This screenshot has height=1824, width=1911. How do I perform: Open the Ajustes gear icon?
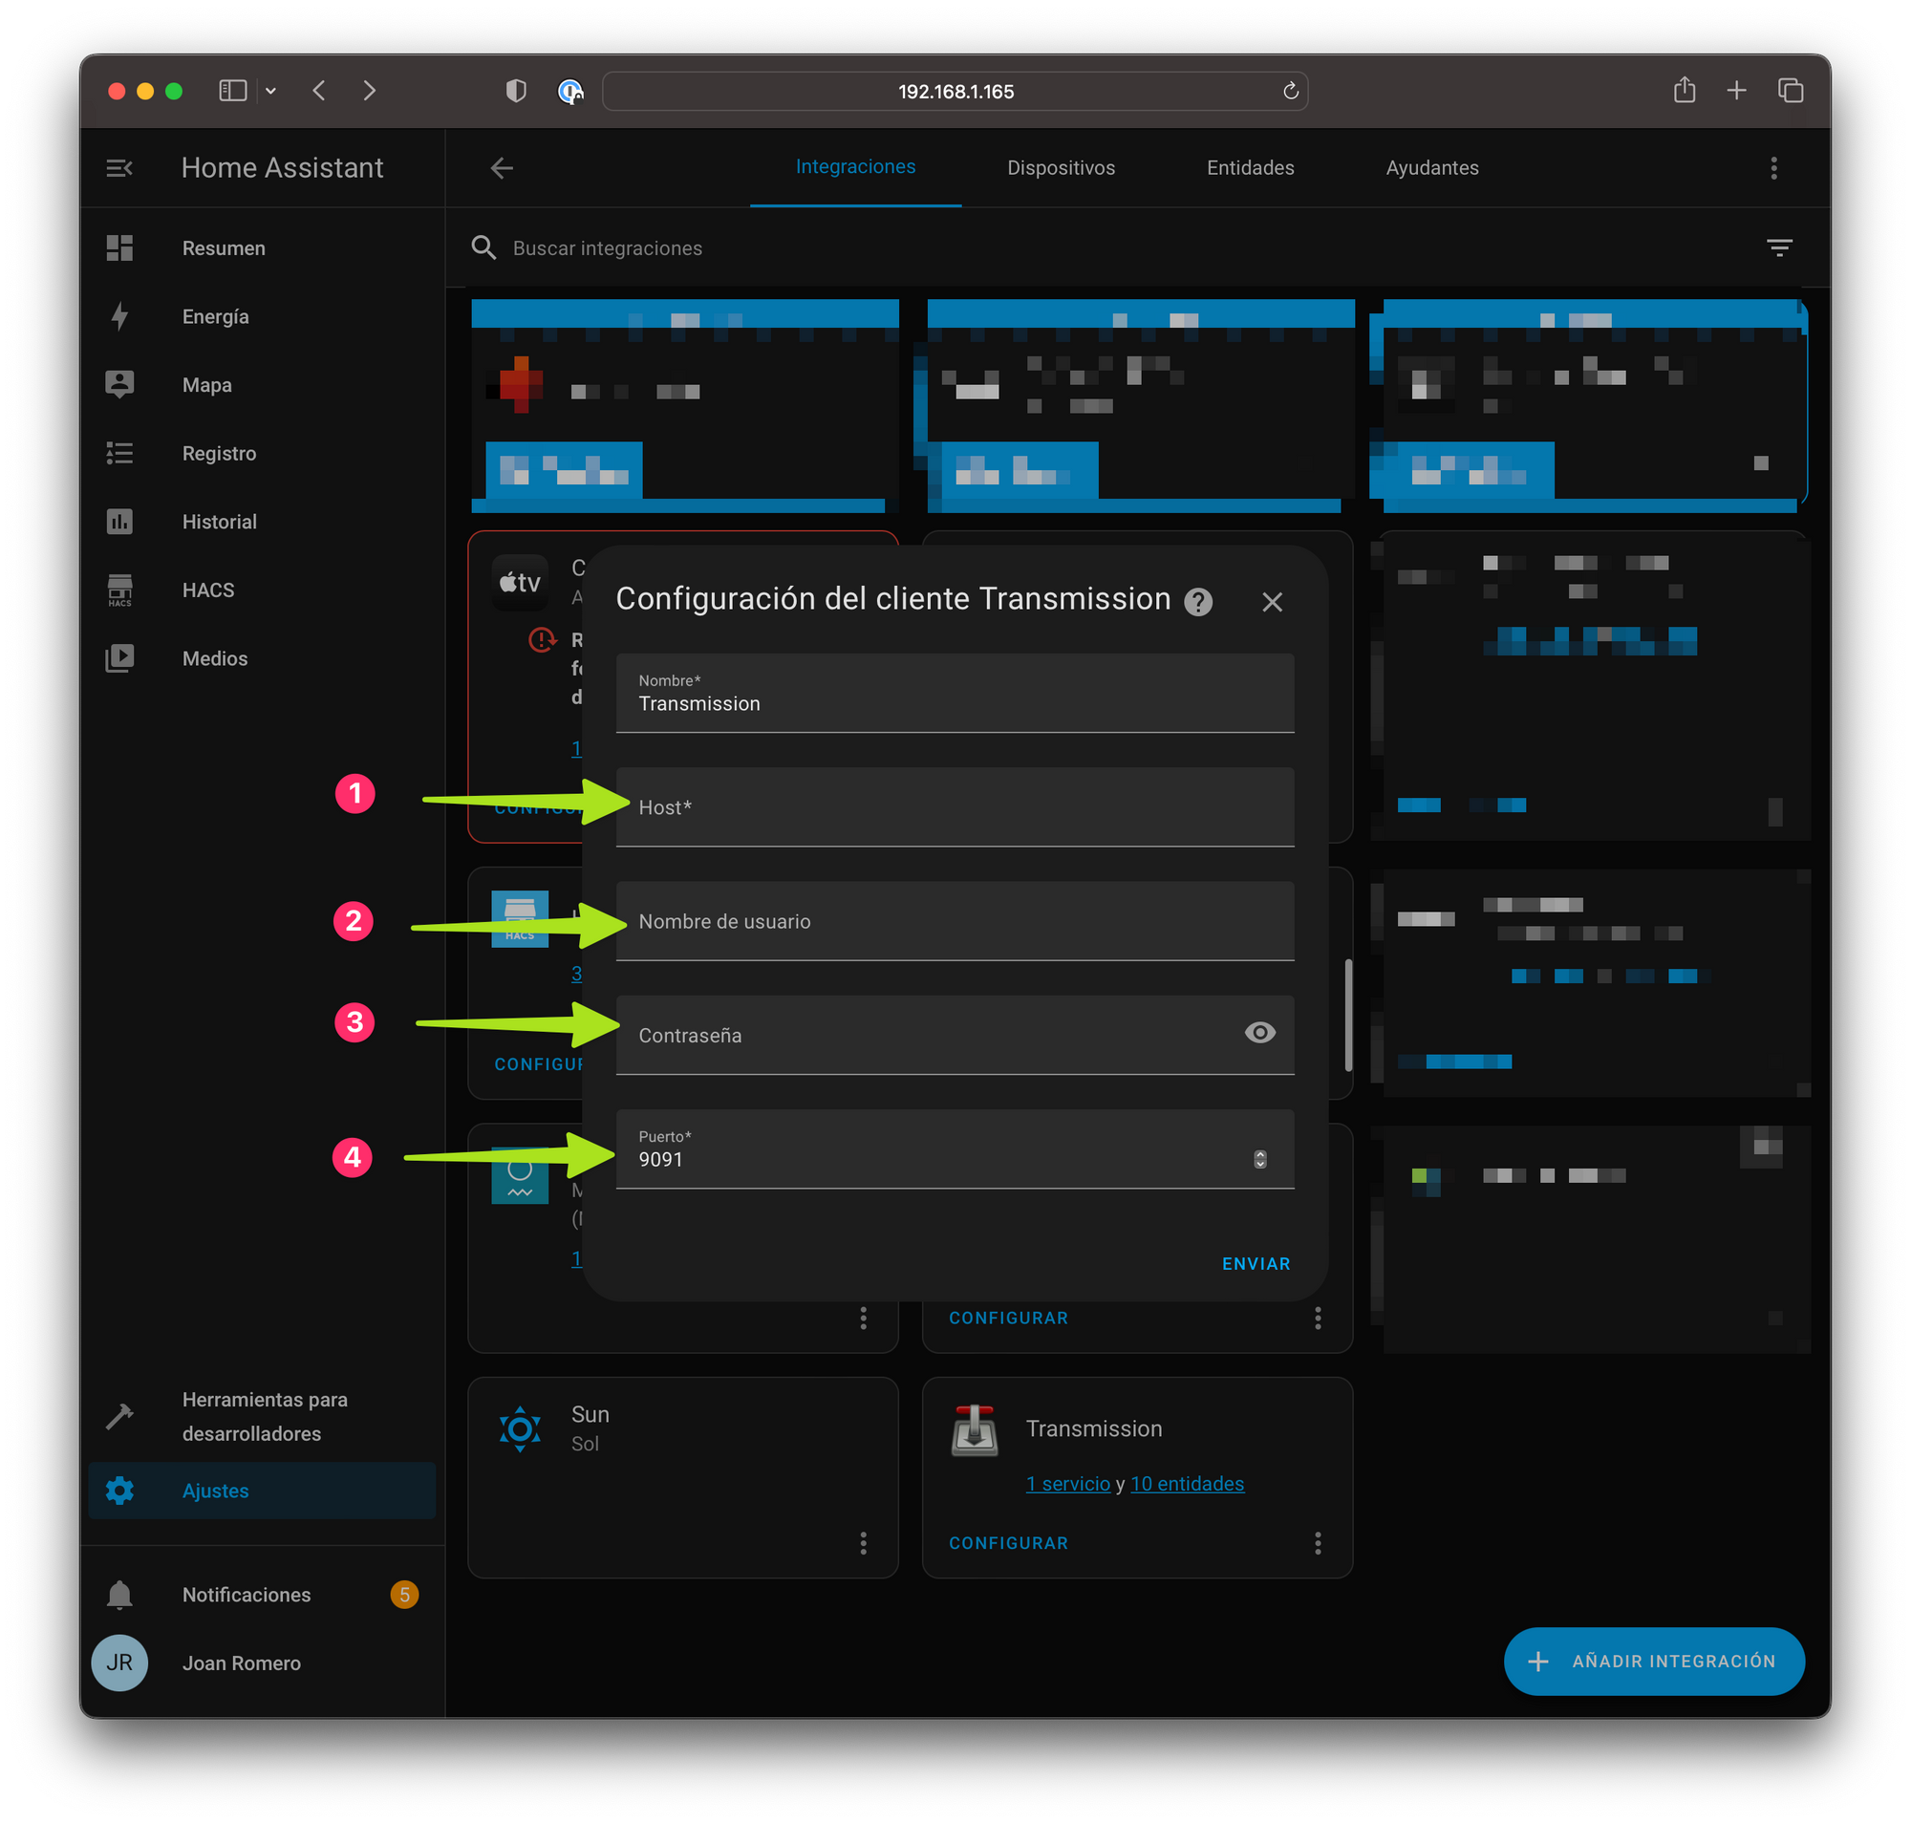[118, 1491]
